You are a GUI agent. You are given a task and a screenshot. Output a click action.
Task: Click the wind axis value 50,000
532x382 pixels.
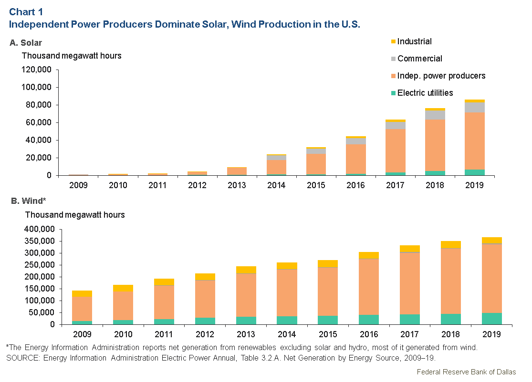(42, 312)
